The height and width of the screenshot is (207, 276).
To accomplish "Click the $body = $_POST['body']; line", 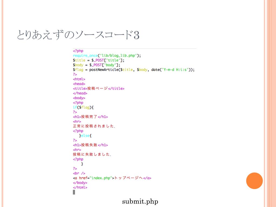I will [96, 65].
